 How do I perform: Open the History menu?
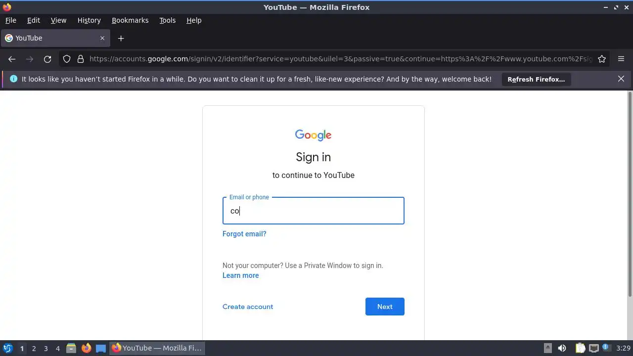click(89, 20)
